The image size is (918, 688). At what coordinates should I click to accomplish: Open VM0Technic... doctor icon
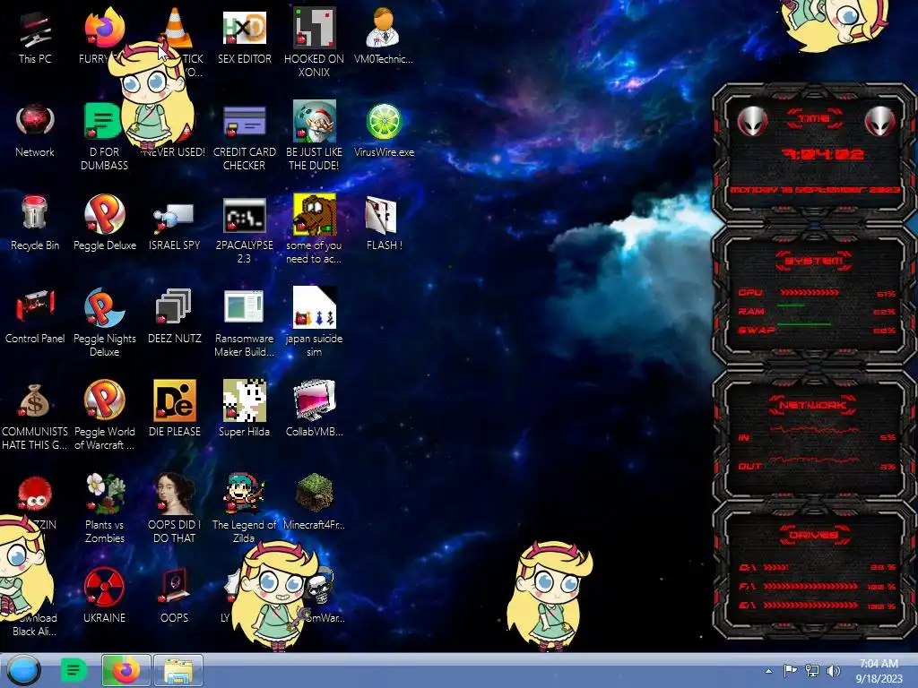click(x=384, y=37)
